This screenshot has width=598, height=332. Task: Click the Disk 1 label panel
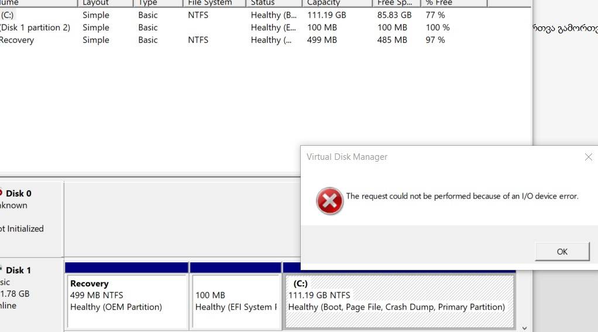[31, 295]
